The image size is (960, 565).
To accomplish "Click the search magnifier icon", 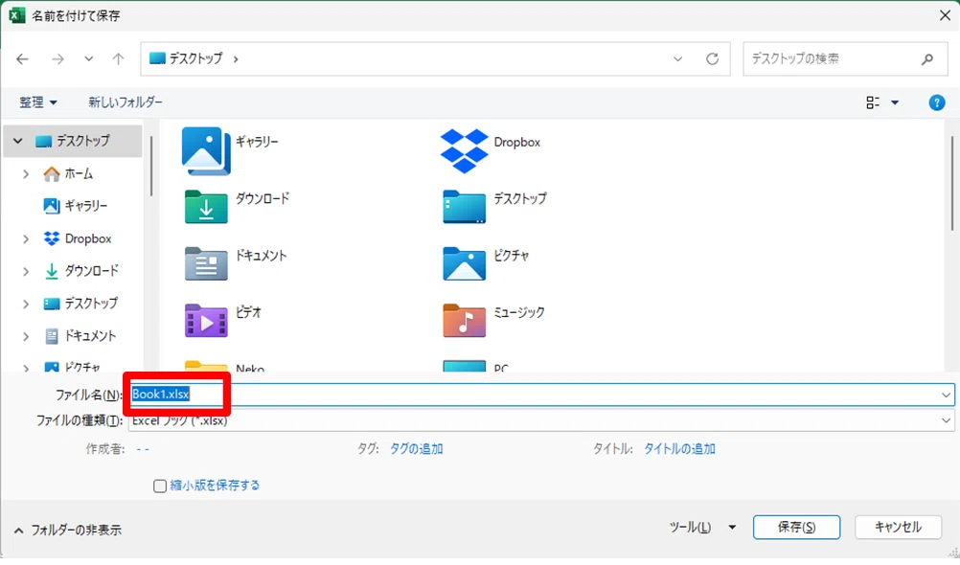I will click(x=927, y=58).
